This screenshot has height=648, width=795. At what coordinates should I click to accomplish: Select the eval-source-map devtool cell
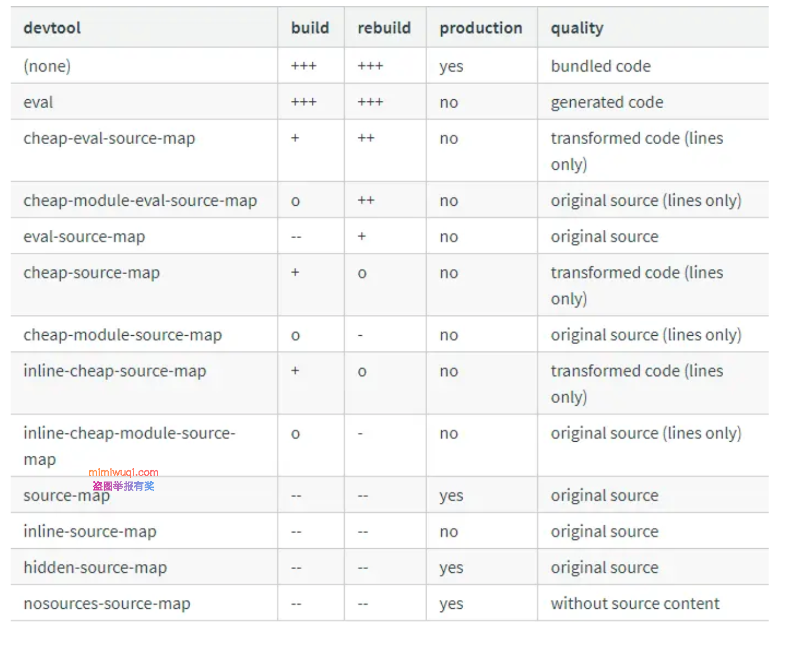(84, 237)
